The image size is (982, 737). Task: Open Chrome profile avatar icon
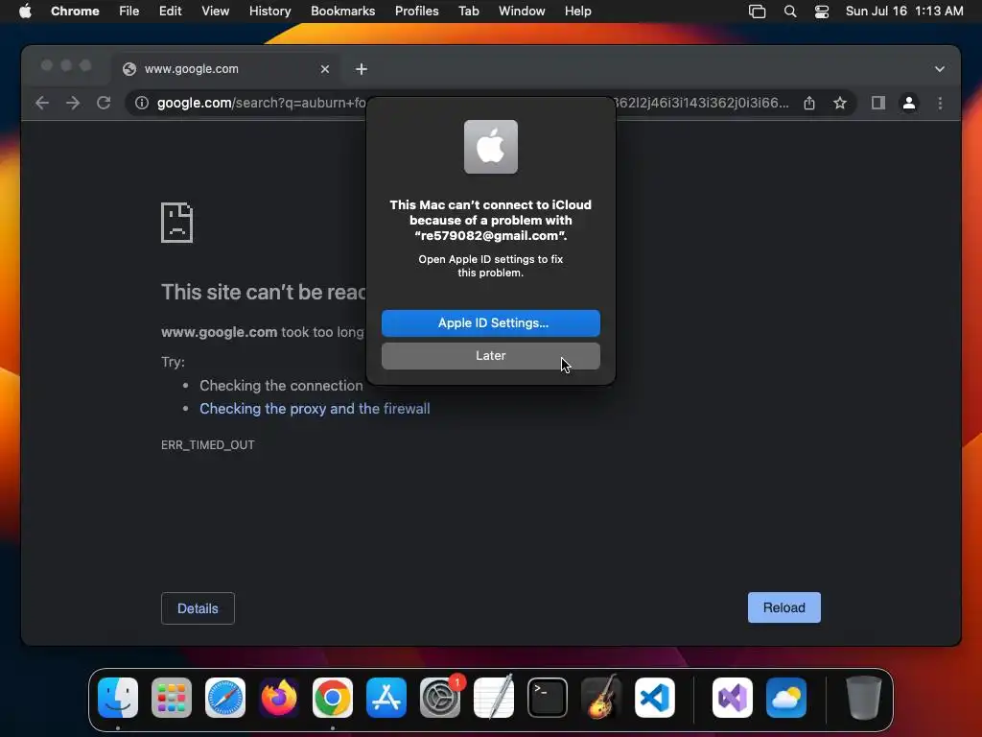(x=909, y=103)
